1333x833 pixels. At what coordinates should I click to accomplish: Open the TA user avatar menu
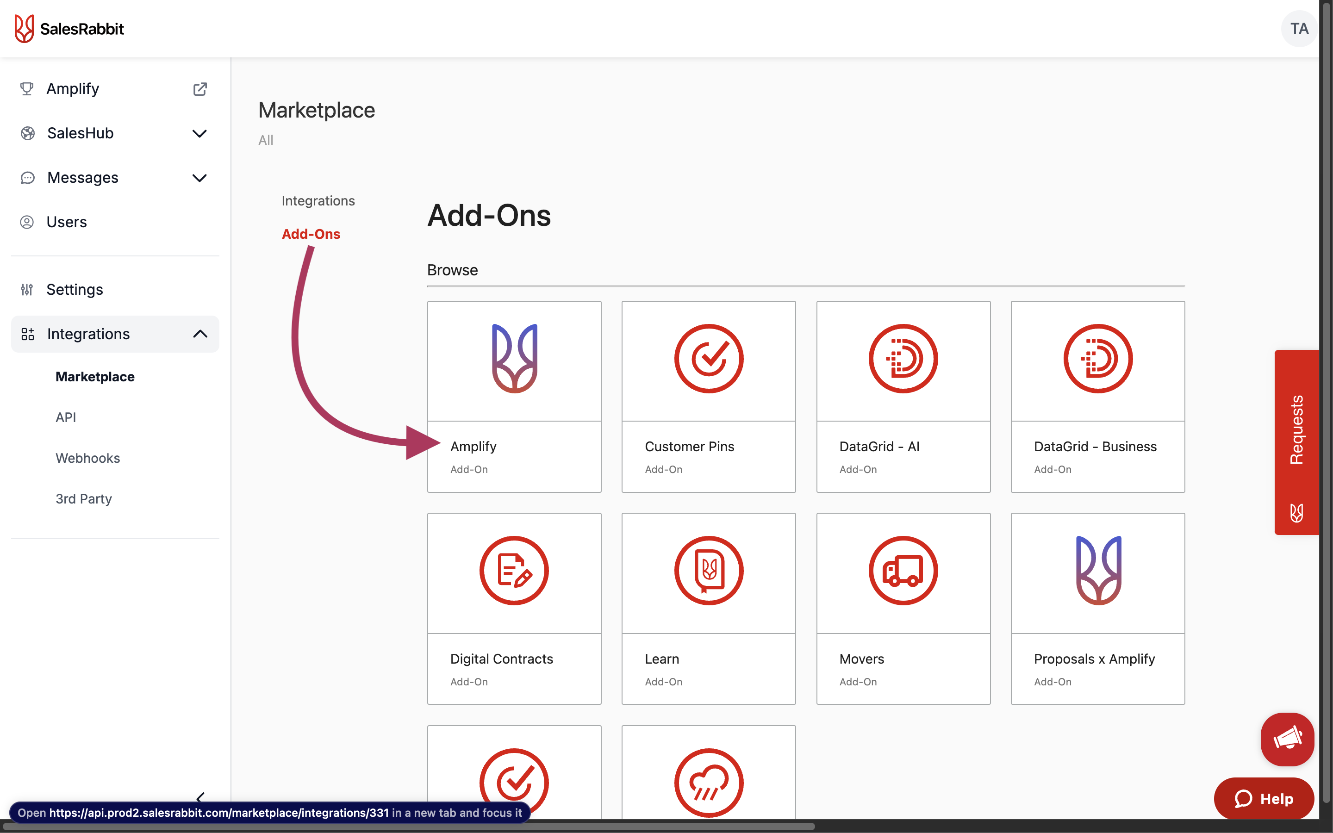coord(1299,29)
